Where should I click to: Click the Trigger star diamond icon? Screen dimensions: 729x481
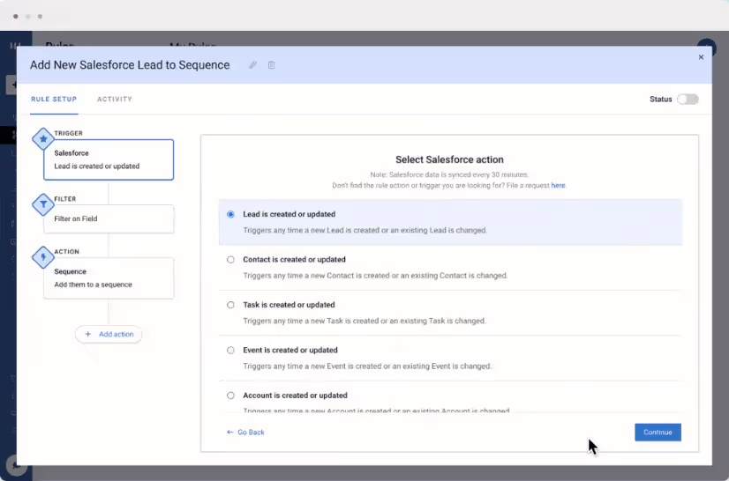click(x=43, y=138)
